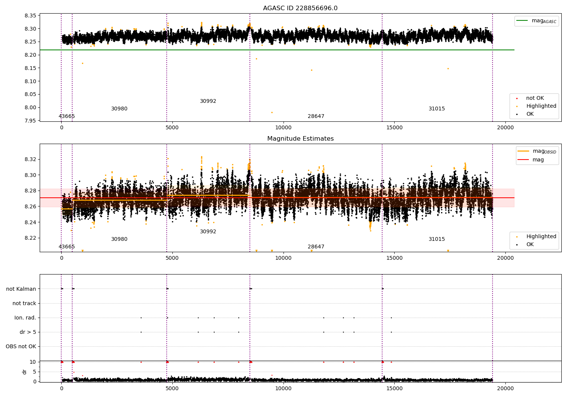Select the 8.22 y-axis tick label

click(x=31, y=238)
